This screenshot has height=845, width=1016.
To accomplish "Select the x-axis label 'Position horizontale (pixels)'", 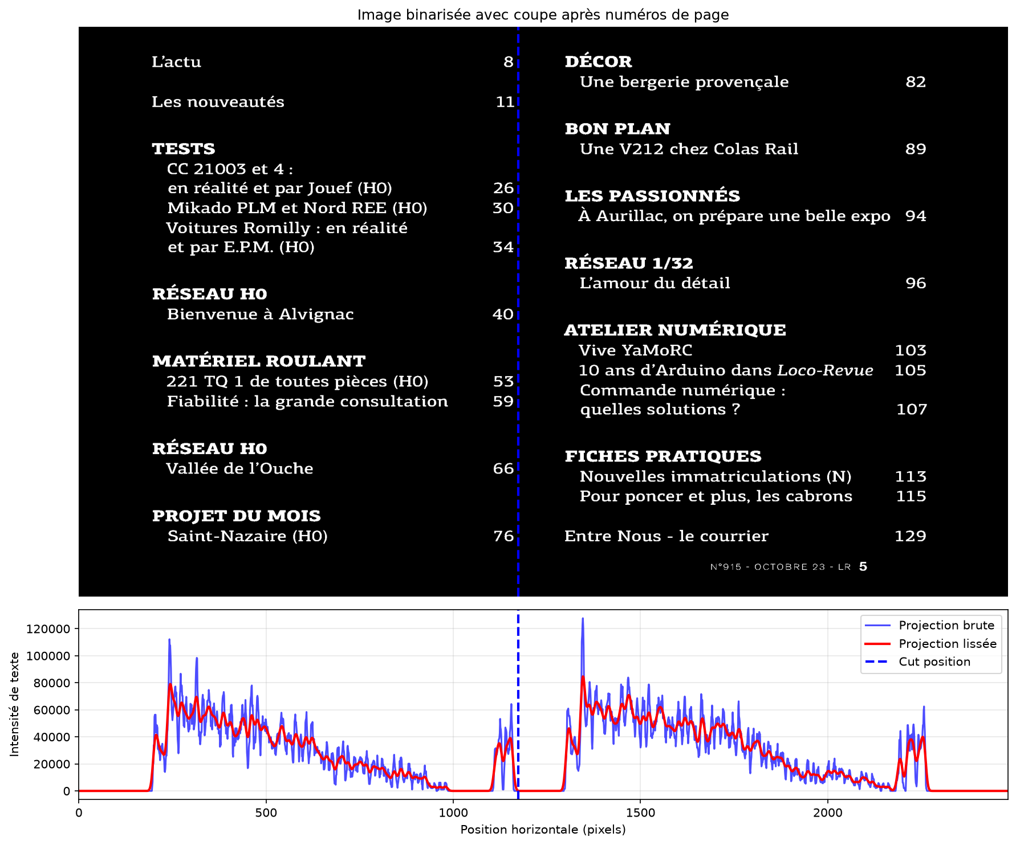I will 543,830.
